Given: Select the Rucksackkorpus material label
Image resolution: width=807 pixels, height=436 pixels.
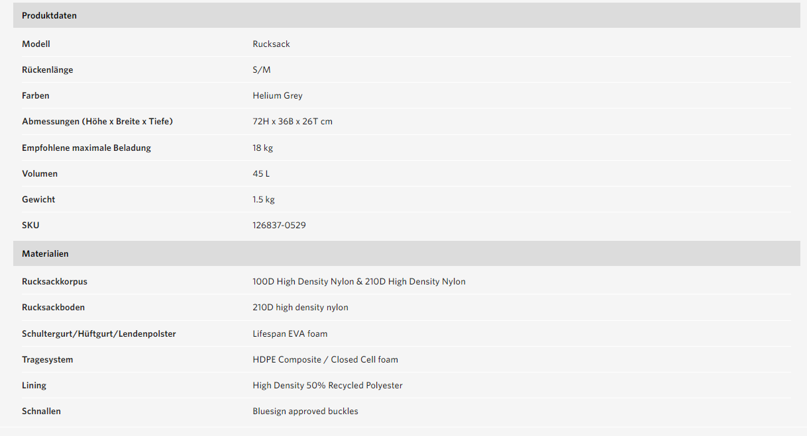Looking at the screenshot, I should click(x=54, y=281).
